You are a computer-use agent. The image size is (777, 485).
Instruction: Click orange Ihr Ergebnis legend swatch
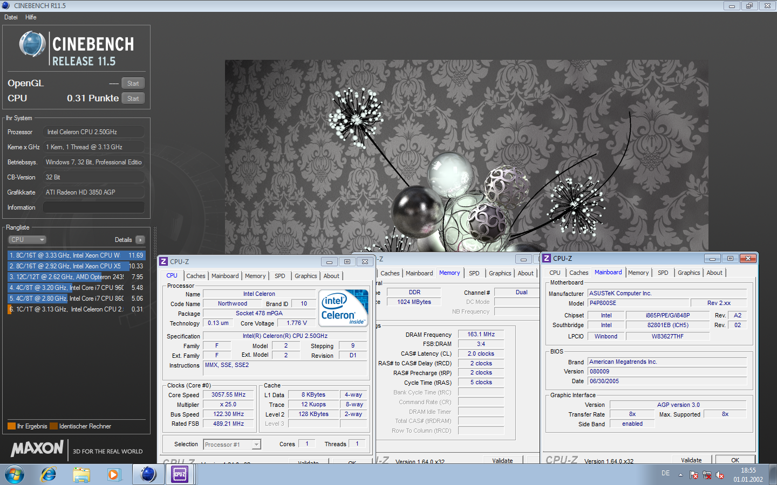coord(11,426)
